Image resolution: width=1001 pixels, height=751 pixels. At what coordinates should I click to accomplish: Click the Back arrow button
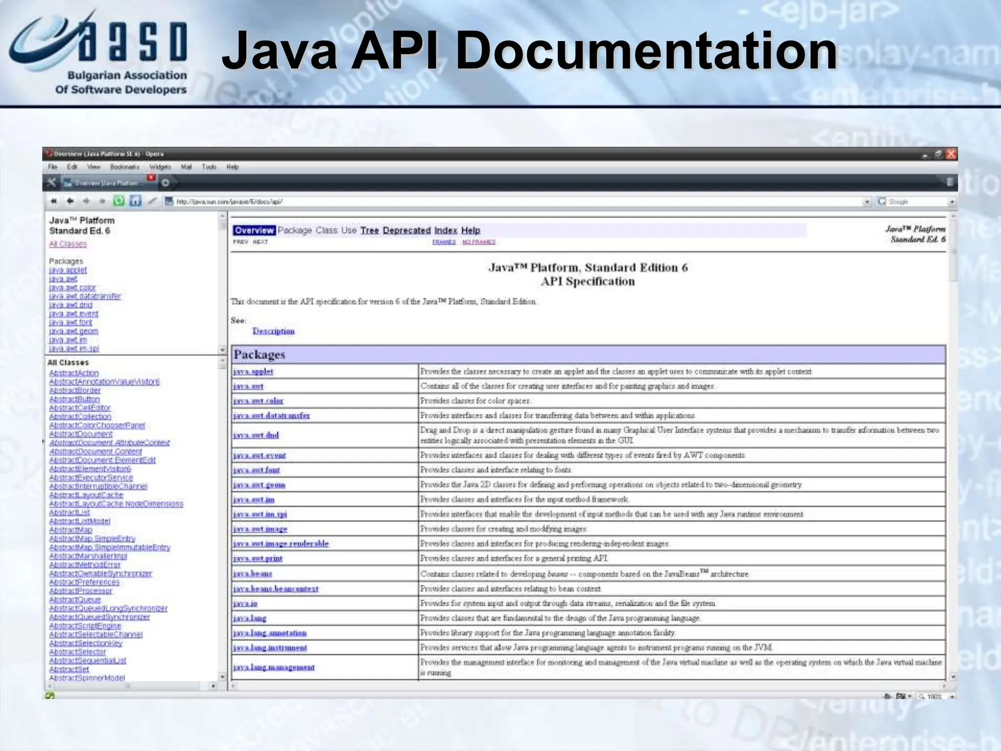tap(70, 201)
